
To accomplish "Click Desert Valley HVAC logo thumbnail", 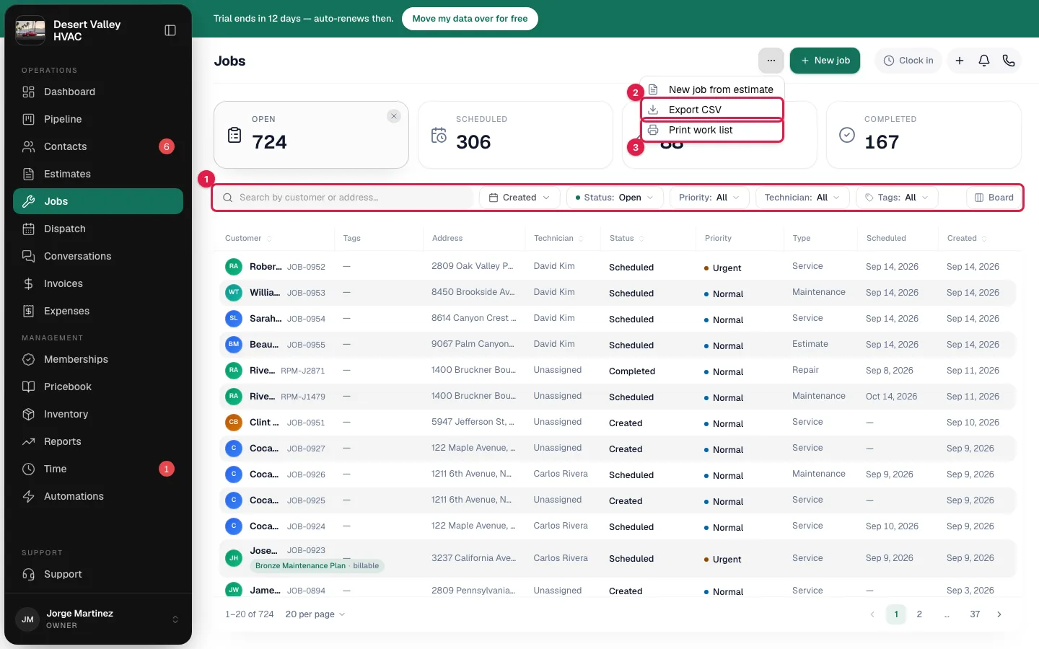I will [x=30, y=30].
